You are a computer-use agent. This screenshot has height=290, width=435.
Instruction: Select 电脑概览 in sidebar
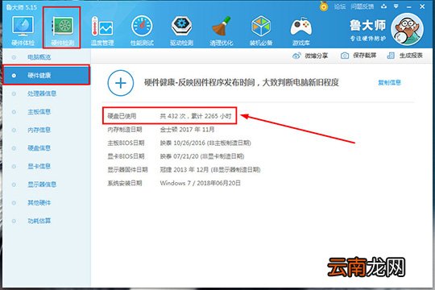pos(46,57)
